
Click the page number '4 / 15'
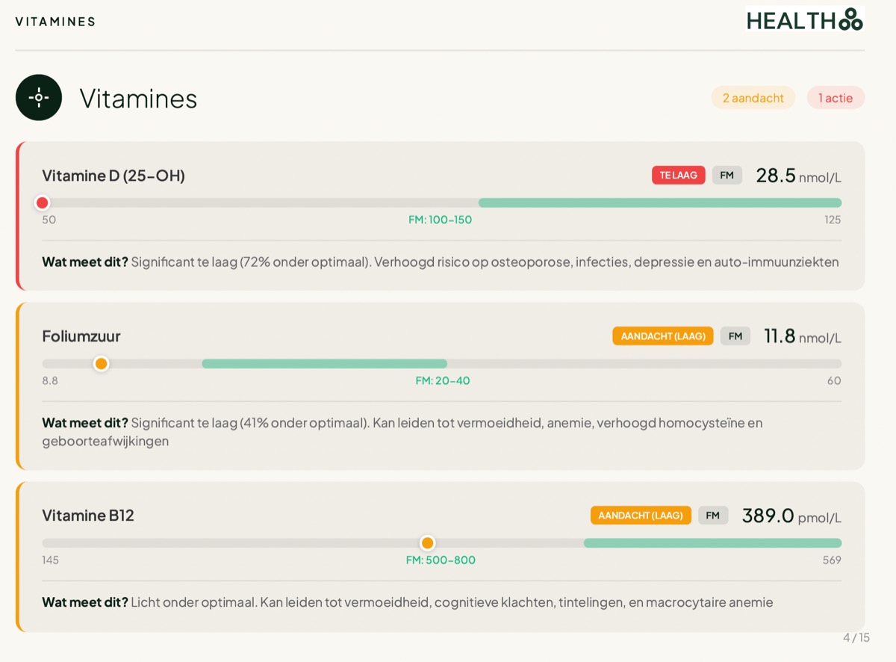click(856, 637)
